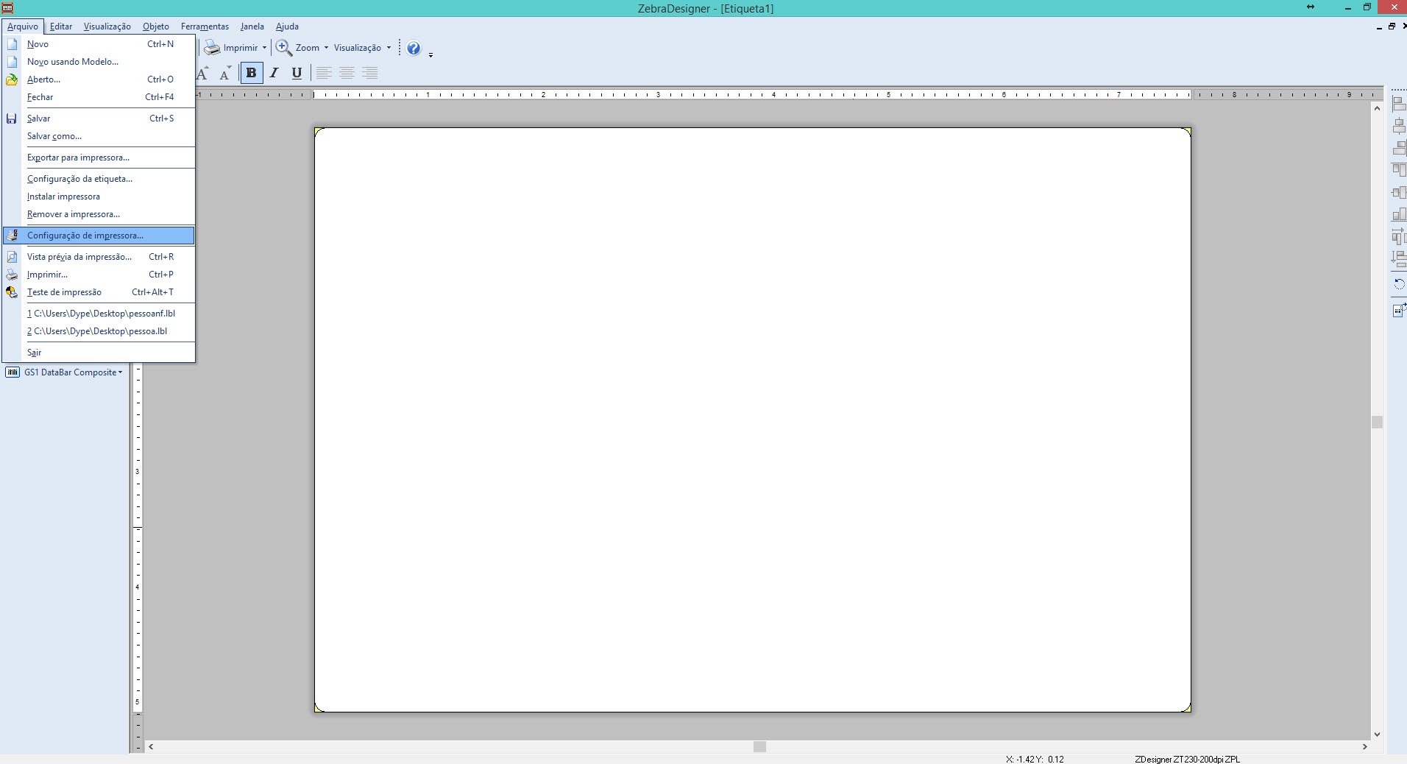
Task: Open the toolbar options overflow arrow
Action: click(430, 54)
